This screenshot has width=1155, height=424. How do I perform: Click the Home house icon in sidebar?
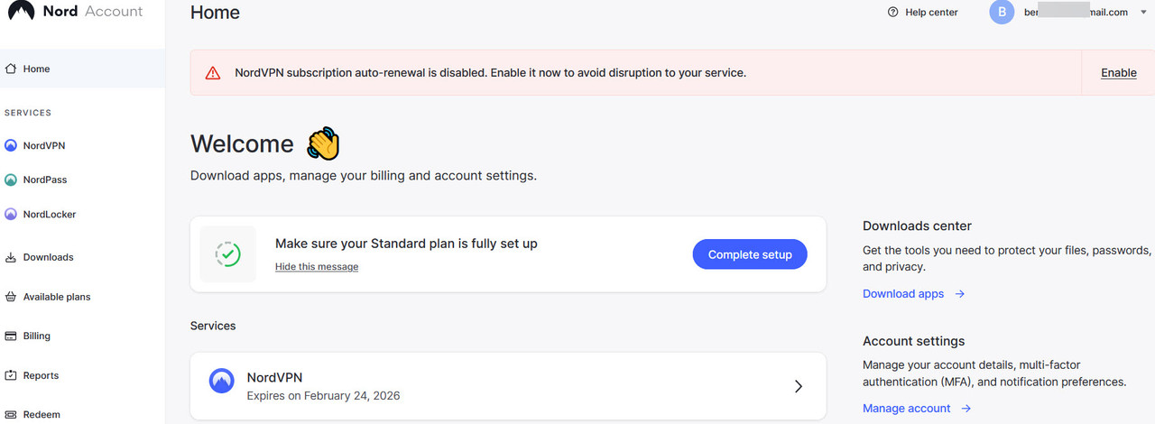click(x=11, y=69)
